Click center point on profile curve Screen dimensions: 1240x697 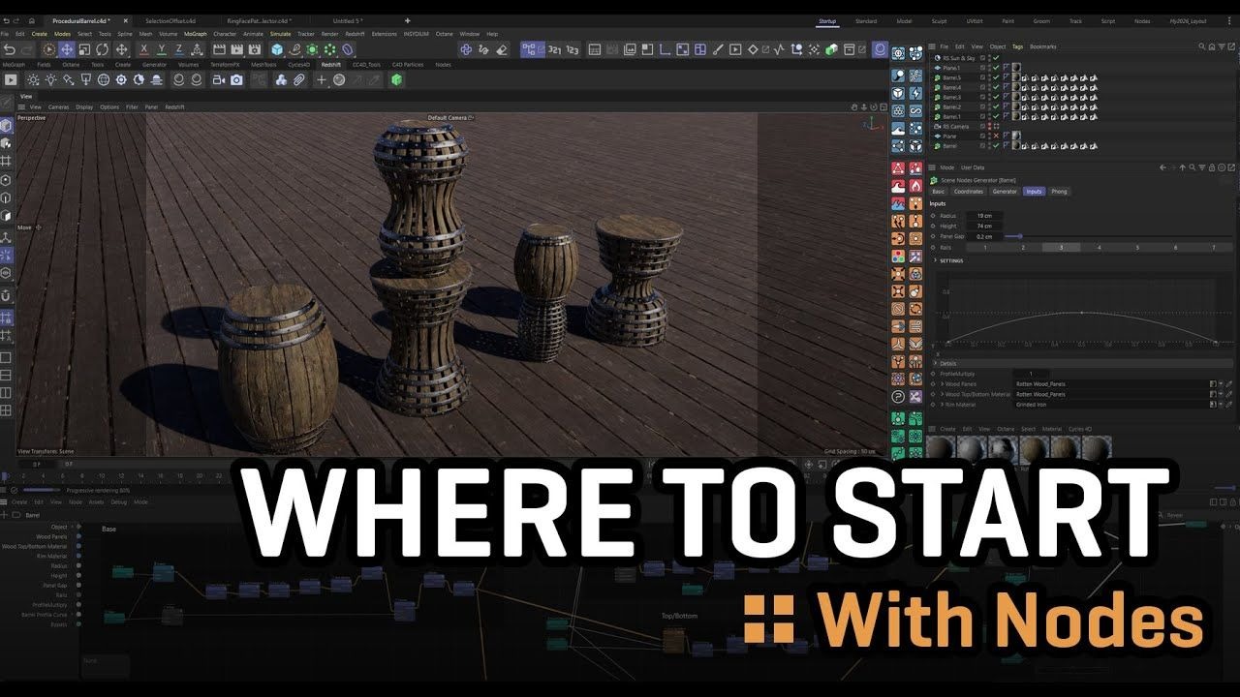(1082, 312)
